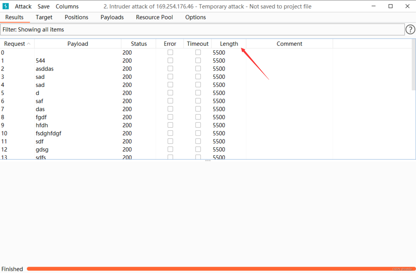Toggle Error checkbox for payload 544
This screenshot has width=416, height=273.
[x=170, y=60]
